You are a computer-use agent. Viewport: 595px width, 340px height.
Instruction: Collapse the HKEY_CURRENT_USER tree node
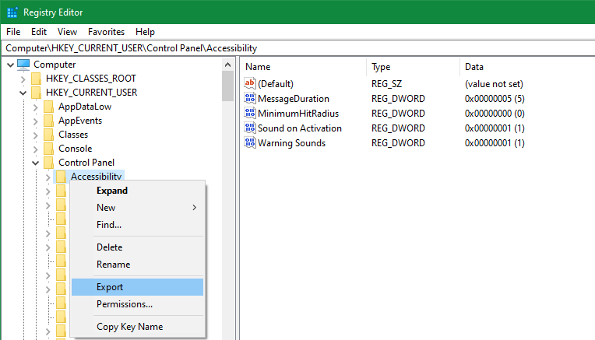(x=22, y=93)
